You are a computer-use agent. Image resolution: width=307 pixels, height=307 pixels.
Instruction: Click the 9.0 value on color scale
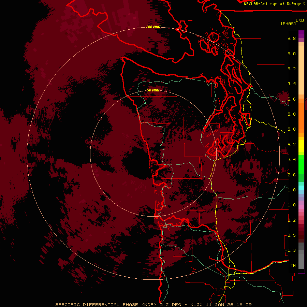point(292,54)
